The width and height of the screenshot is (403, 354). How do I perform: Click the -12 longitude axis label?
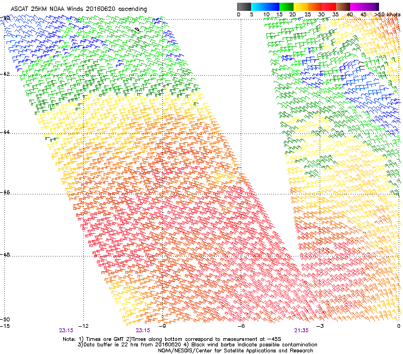coord(83,326)
